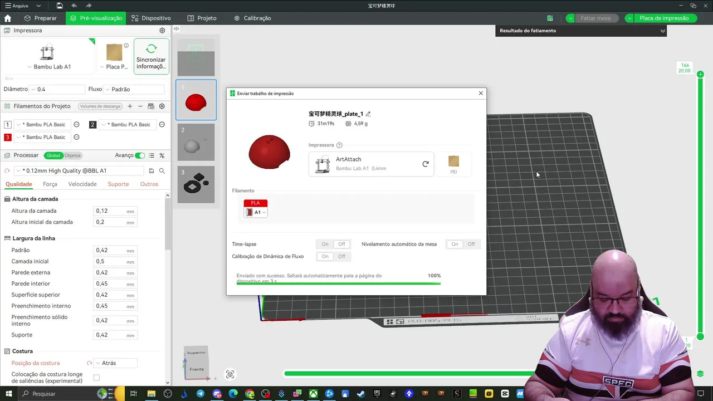The width and height of the screenshot is (713, 401).
Task: Click the Windows Start button
Action: pyautogui.click(x=9, y=394)
